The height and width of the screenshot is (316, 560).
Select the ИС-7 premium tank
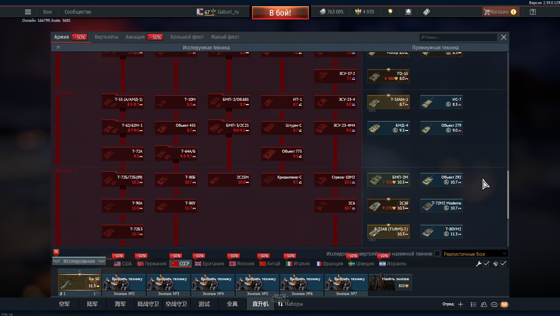pos(441,102)
